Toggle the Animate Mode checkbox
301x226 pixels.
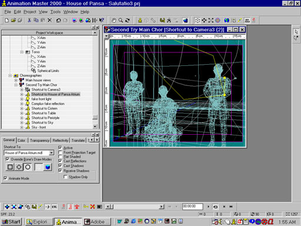click(x=5, y=178)
